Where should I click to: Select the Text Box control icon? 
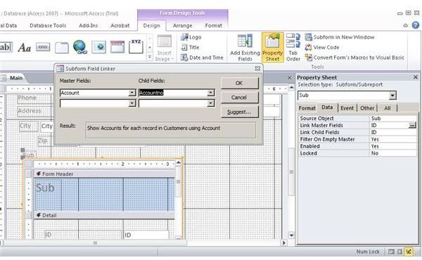6,47
